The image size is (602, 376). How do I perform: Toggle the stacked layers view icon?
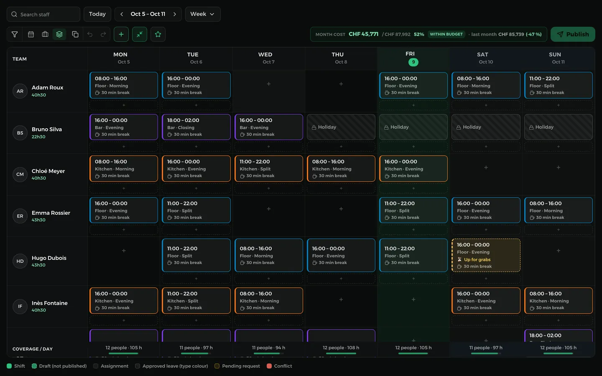(x=59, y=34)
